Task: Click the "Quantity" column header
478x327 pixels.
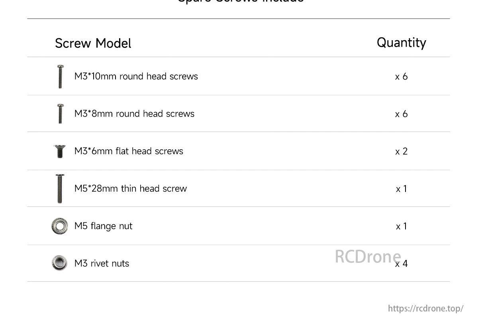Action: pos(401,42)
